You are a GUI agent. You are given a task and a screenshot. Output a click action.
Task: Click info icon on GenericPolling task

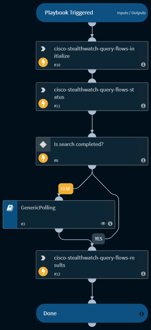[x=110, y=224]
